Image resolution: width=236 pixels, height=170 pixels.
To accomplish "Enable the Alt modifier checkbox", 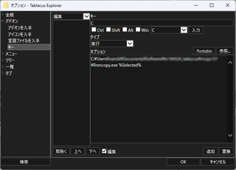I will tap(125, 30).
